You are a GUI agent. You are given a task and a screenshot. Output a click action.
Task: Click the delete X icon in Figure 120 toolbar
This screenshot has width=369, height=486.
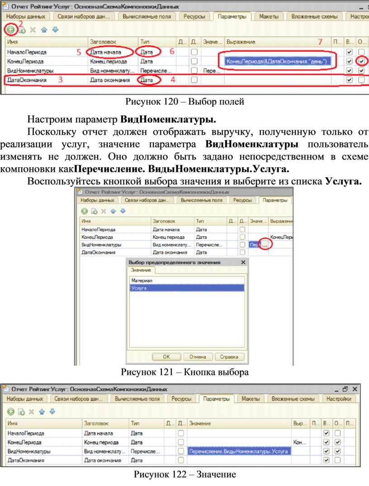33,30
